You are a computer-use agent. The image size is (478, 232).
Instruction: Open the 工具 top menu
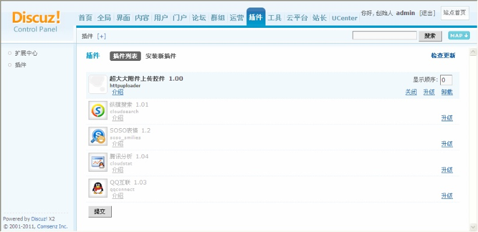(274, 18)
